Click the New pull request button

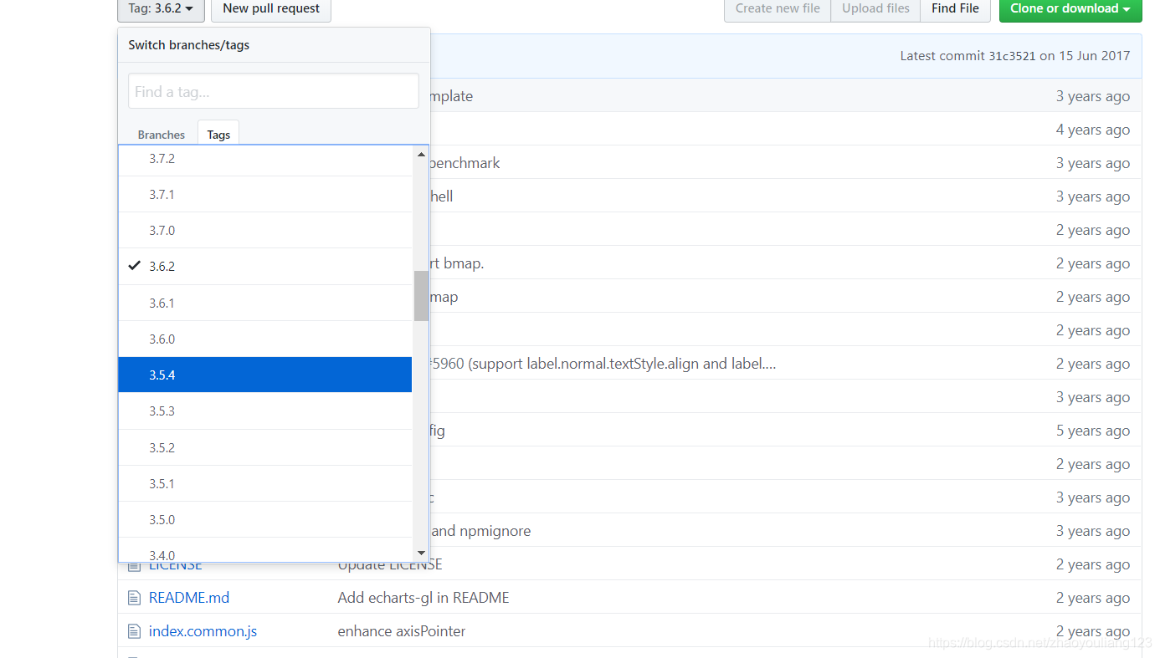tap(271, 9)
